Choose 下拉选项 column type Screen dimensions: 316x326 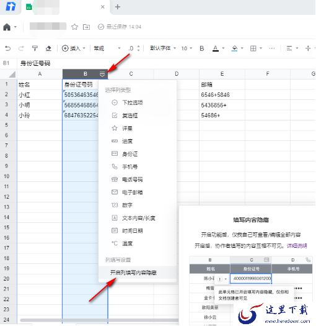(x=138, y=102)
